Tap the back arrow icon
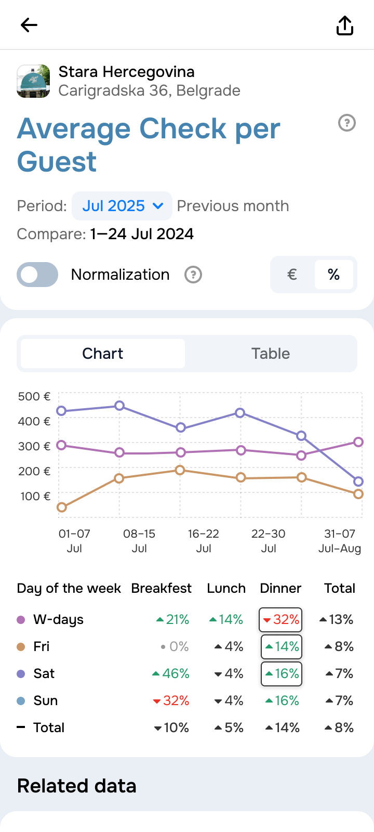 click(x=29, y=25)
